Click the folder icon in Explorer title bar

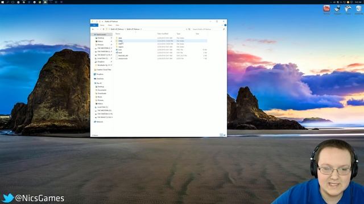click(92, 22)
